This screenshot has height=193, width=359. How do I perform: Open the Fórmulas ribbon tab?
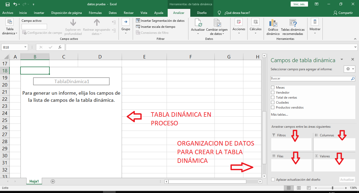tap(95, 12)
